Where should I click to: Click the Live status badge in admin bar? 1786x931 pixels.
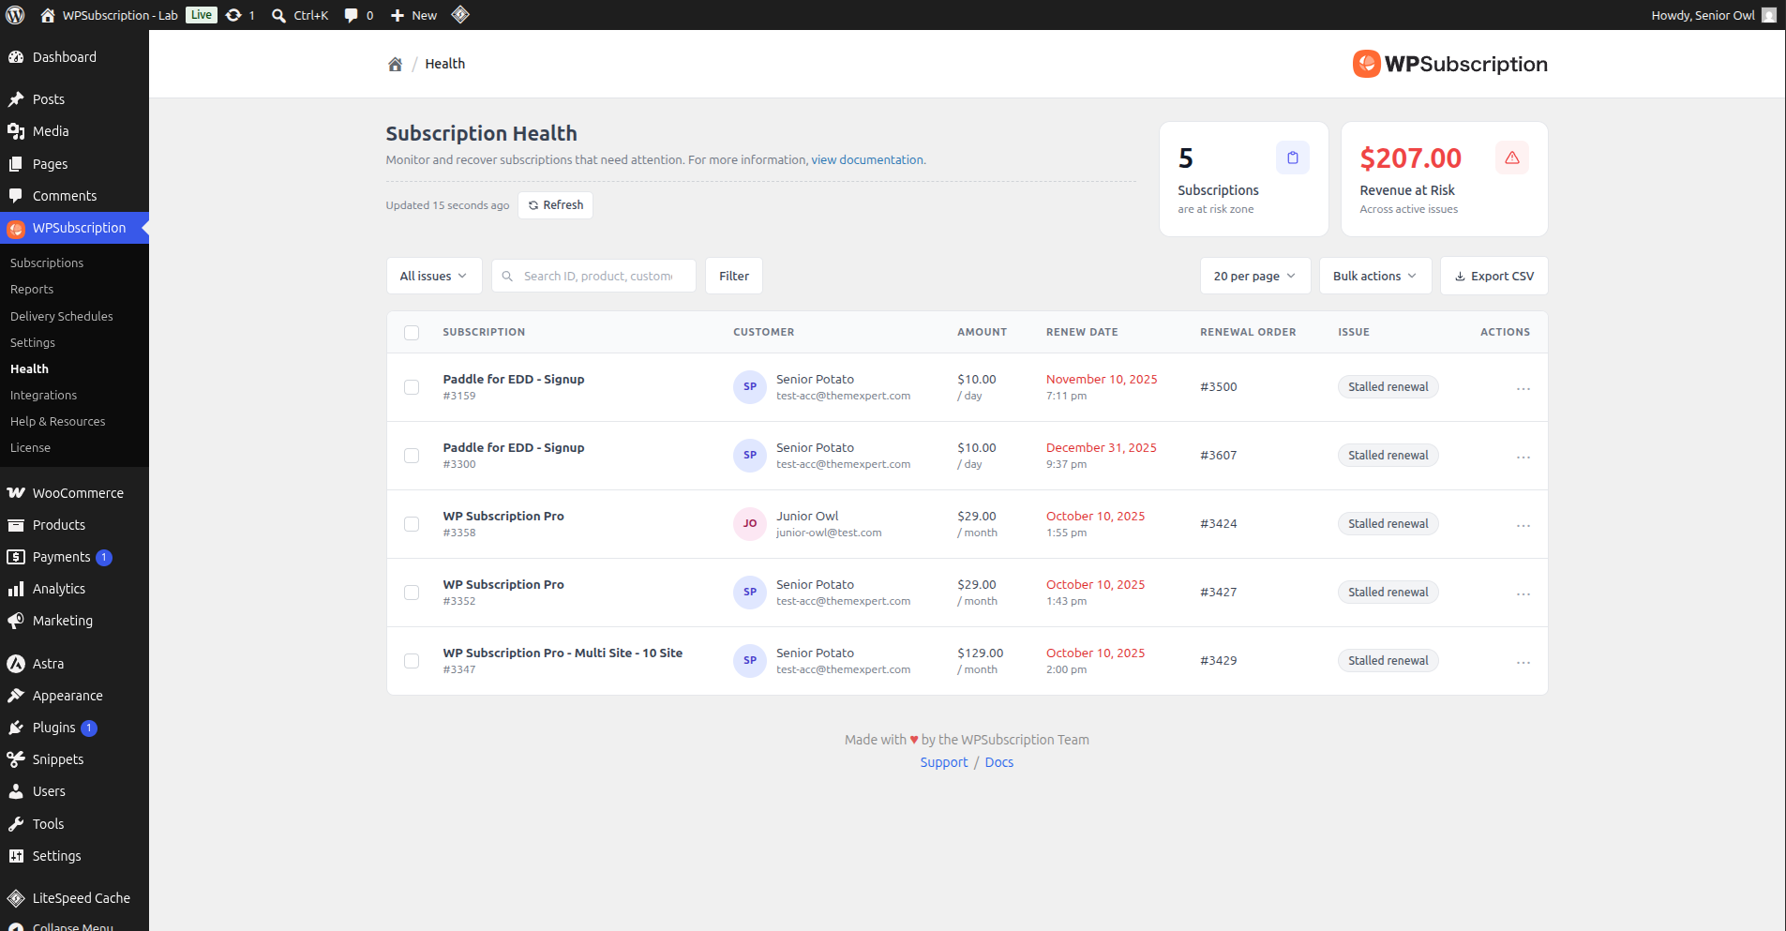coord(202,15)
